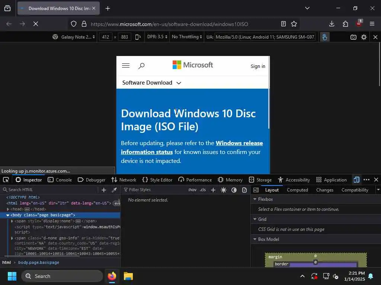This screenshot has height=285, width=381.
Task: Open a new browser tab
Action: 108,9
